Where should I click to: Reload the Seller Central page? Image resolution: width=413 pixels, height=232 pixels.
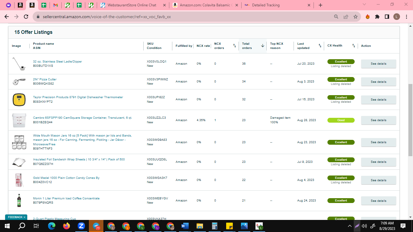click(26, 17)
